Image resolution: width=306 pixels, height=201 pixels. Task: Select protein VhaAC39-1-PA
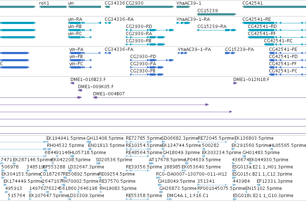(195, 49)
